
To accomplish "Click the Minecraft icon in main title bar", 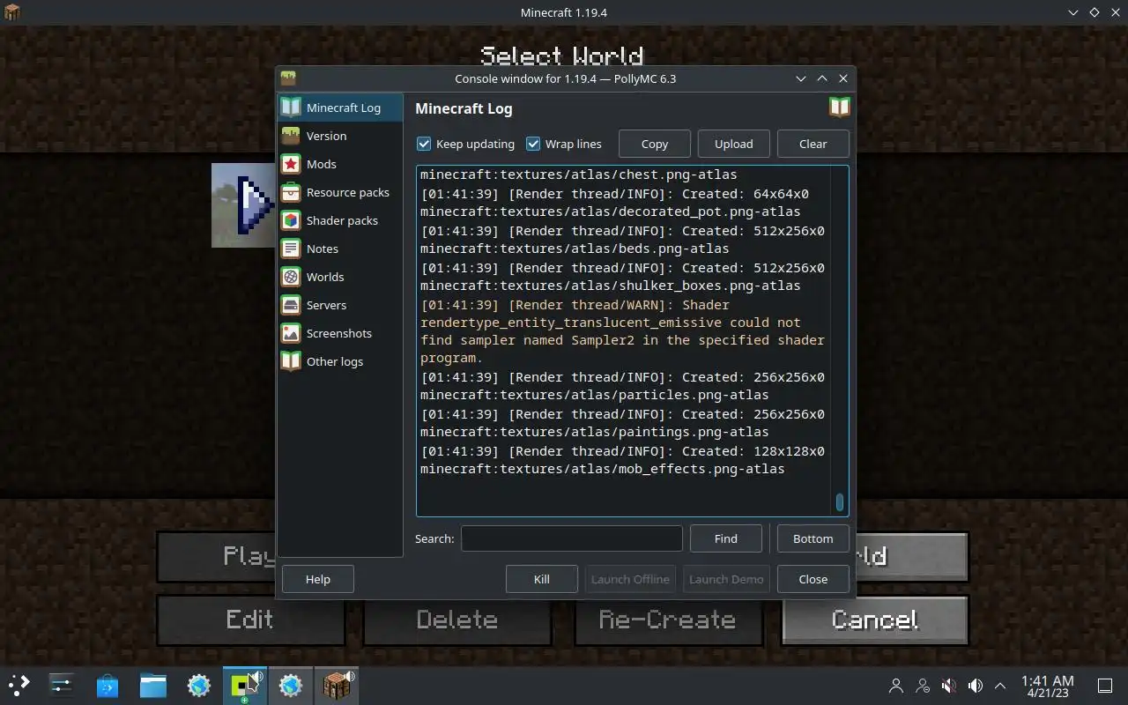I will [12, 12].
